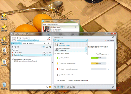Open the emoticon smiley picker

click(x=50, y=87)
